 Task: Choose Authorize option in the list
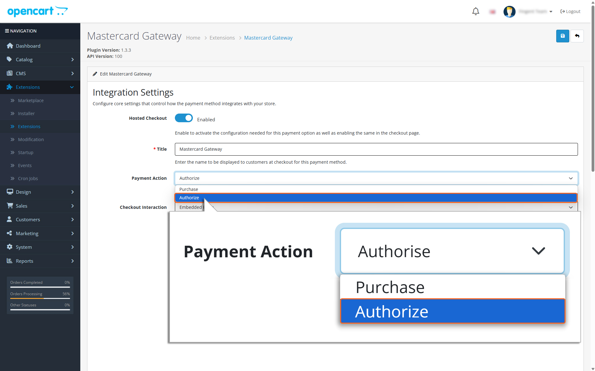376,198
